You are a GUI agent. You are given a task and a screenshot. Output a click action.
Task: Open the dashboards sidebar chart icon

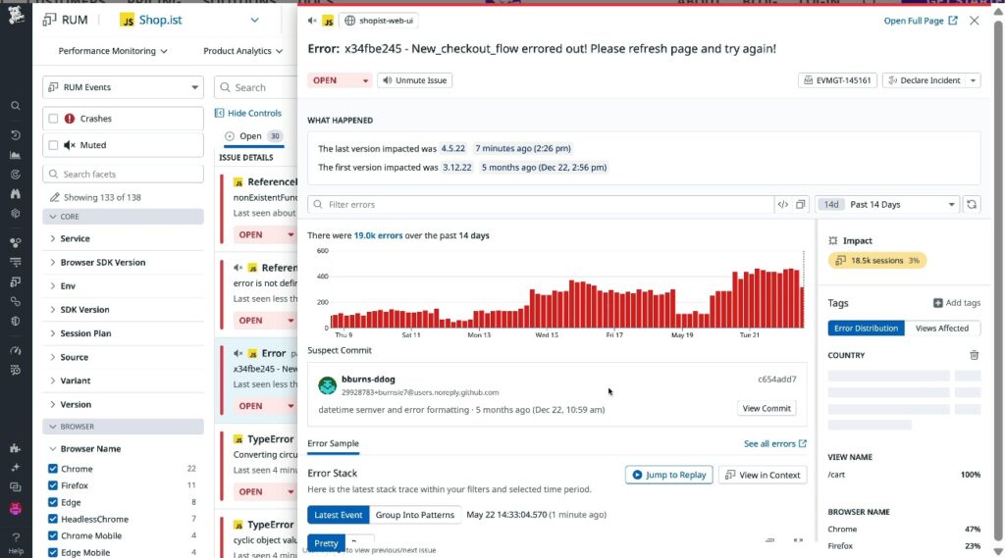click(x=16, y=155)
